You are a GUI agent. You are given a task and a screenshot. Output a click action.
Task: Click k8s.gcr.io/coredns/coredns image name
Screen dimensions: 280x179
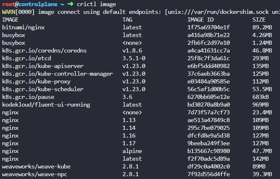pyautogui.click(x=44, y=50)
